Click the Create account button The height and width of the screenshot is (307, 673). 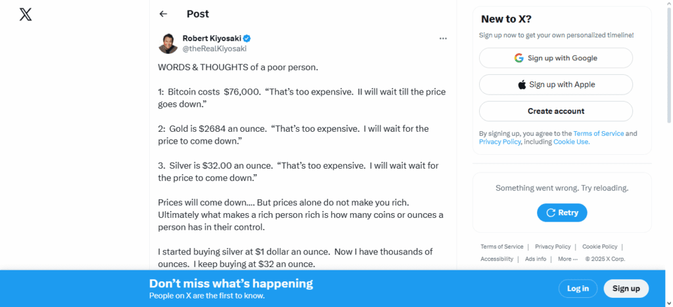[x=555, y=111]
